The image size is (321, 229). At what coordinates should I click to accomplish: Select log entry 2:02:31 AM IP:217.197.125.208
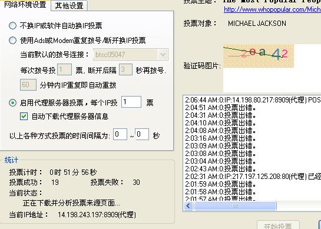point(253,177)
